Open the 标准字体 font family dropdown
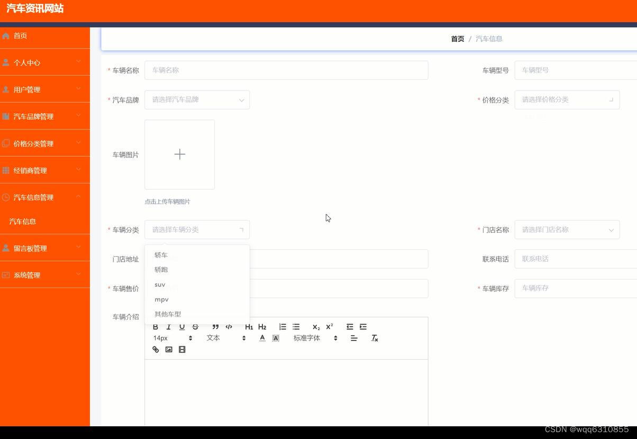This screenshot has width=637, height=439. tap(315, 338)
